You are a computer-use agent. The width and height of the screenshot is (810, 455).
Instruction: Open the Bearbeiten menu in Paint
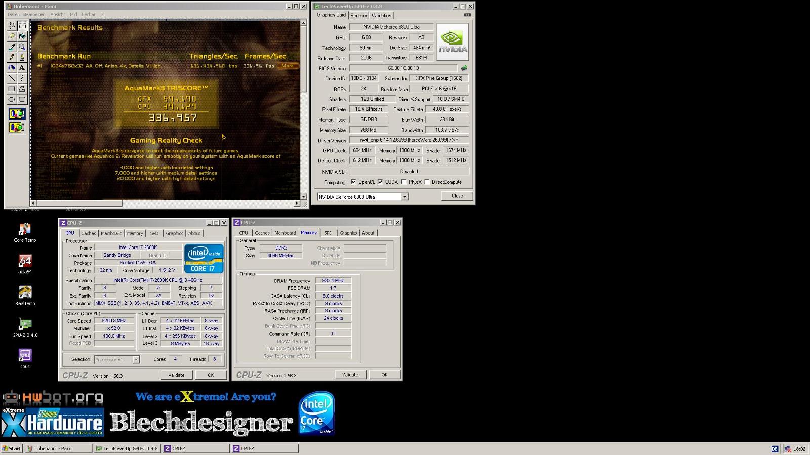coord(34,14)
